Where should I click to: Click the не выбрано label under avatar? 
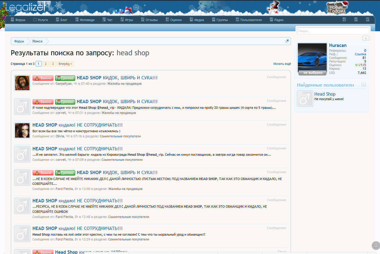[x=313, y=73]
